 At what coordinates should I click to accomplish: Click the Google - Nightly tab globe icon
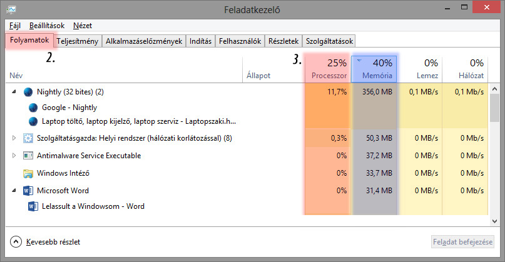33,107
